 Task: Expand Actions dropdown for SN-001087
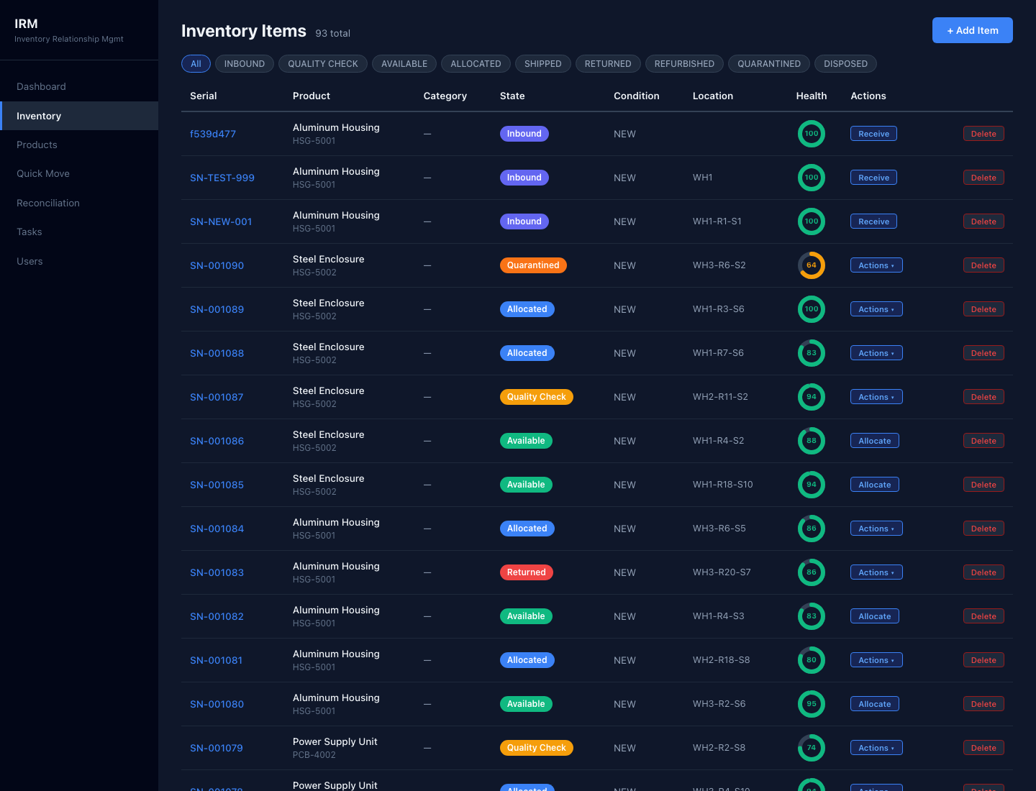click(x=876, y=397)
